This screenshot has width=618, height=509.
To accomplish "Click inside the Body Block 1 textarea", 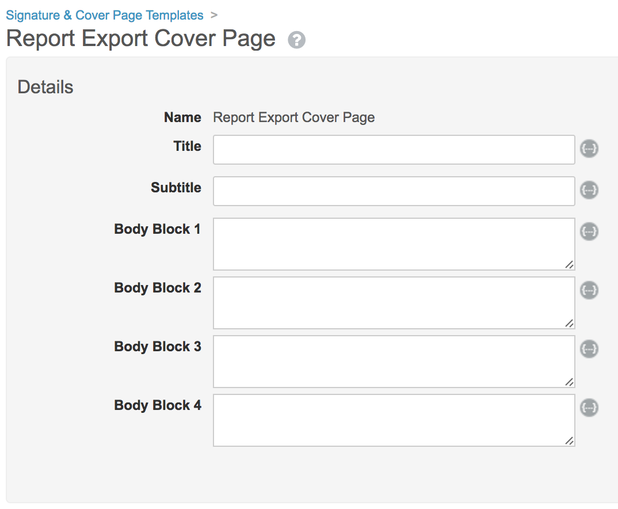I will click(394, 244).
